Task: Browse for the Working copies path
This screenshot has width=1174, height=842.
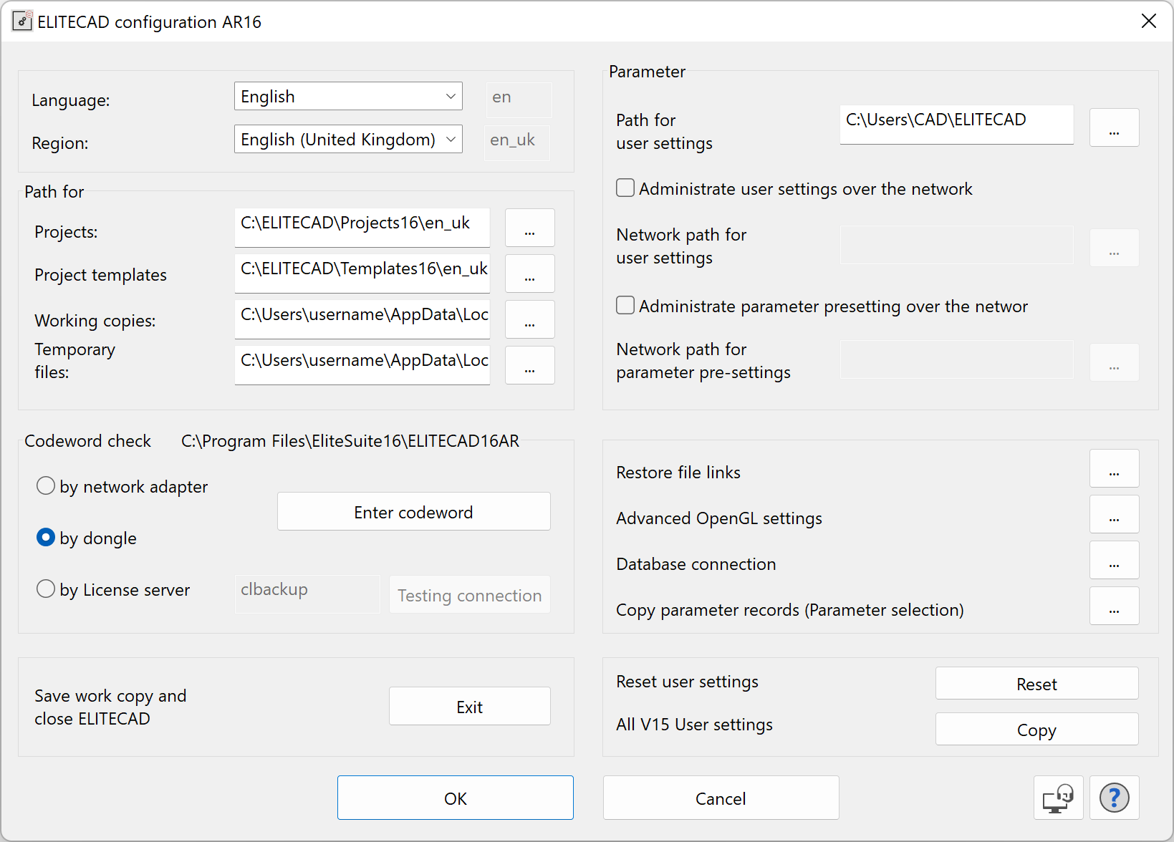Action: pyautogui.click(x=529, y=319)
